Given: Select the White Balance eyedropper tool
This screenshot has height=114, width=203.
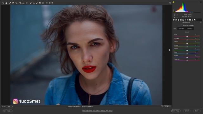Looking at the screenshot, I should click(10, 3).
